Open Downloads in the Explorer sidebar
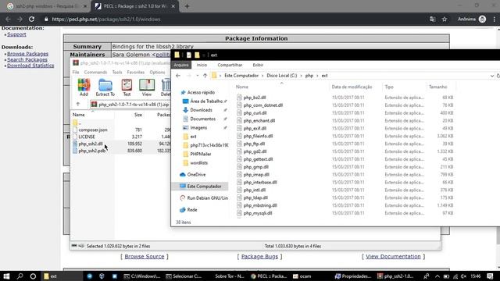Screen dimensions: 500x281 click(198, 110)
